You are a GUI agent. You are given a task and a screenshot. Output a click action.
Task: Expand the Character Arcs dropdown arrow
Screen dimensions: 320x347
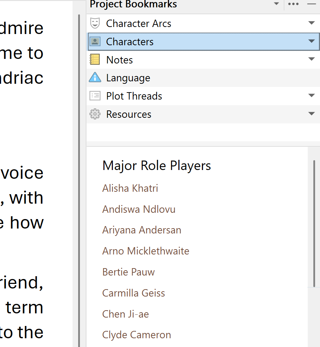coord(311,23)
